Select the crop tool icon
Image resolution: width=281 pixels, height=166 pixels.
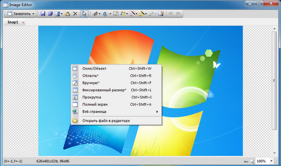96,14
